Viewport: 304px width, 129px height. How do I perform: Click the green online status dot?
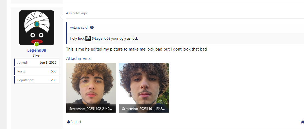[x=37, y=45]
